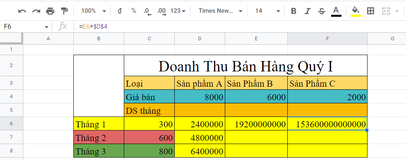Increase decimal places icon
The width and height of the screenshot is (406, 160).
tap(162, 11)
